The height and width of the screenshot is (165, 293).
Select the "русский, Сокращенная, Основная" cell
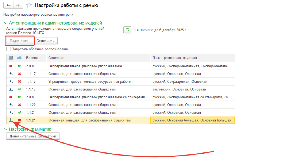click(x=180, y=81)
